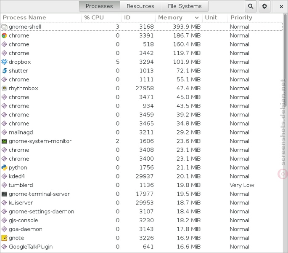
Task: Click the 393.9 MiB memory value
Action: tap(187, 27)
